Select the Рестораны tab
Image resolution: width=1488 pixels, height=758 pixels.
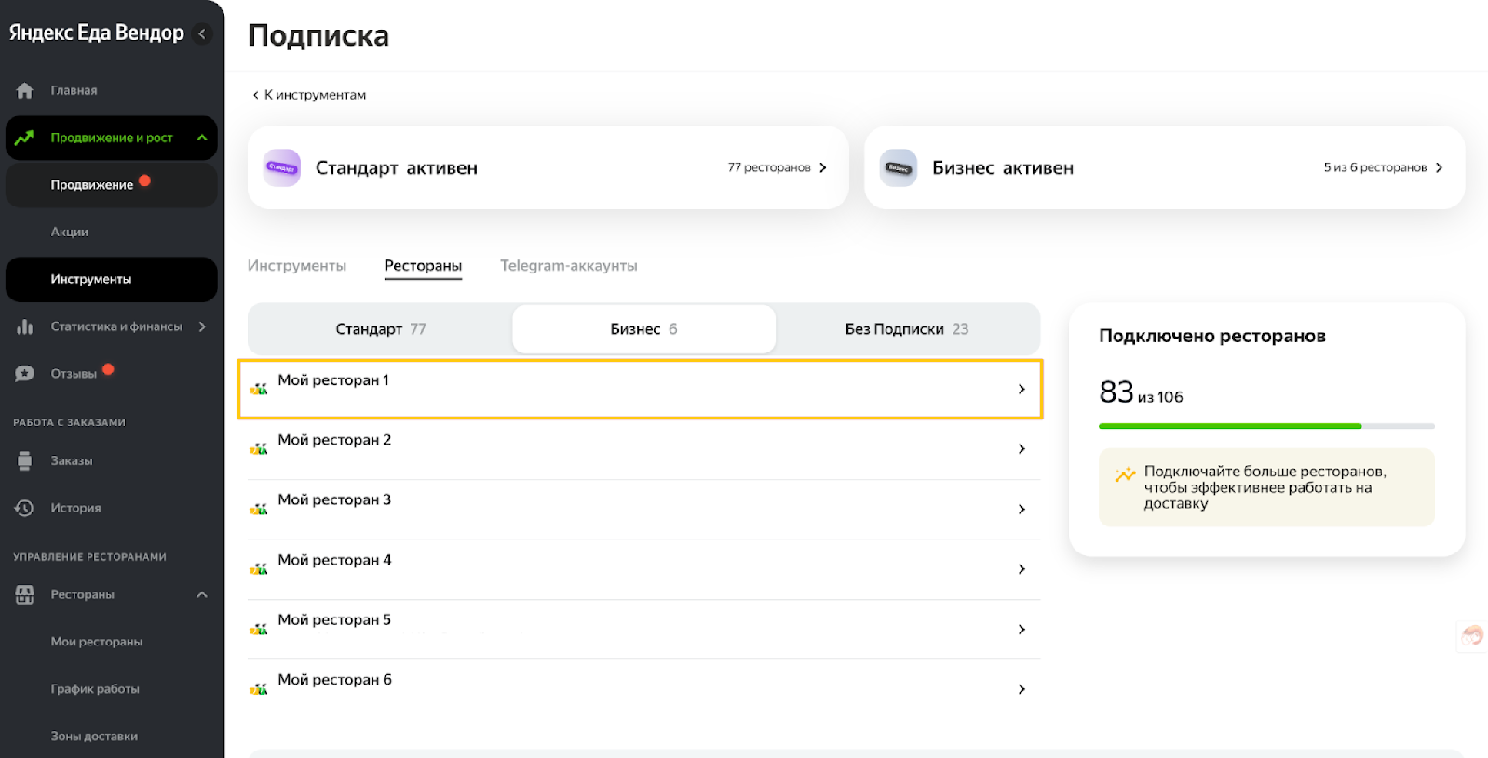(423, 266)
